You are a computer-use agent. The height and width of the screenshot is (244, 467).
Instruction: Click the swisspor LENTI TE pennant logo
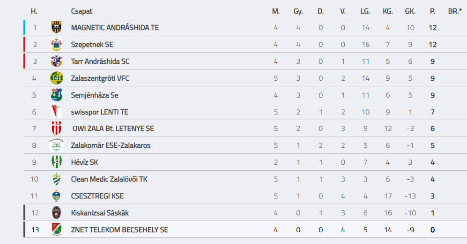56,112
